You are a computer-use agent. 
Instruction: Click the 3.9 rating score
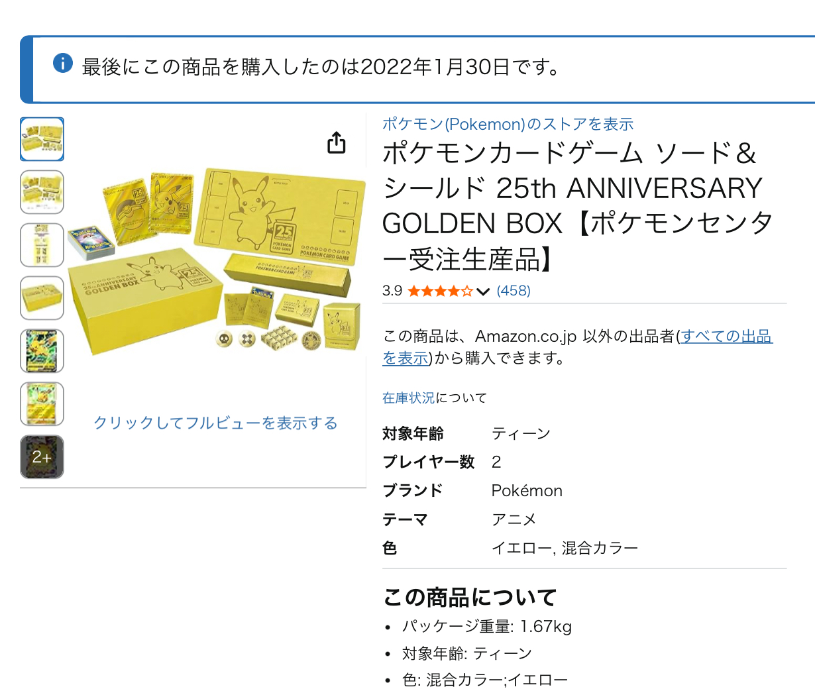coord(392,291)
